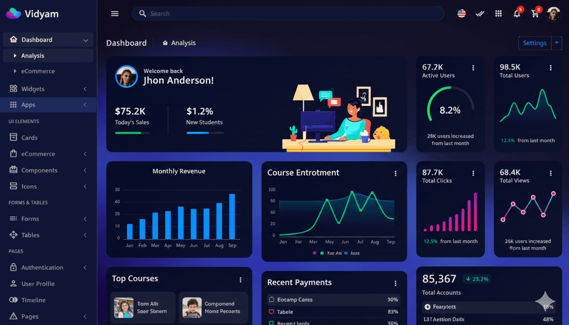Open the Cards section in the sidebar
The width and height of the screenshot is (569, 325).
pos(29,137)
